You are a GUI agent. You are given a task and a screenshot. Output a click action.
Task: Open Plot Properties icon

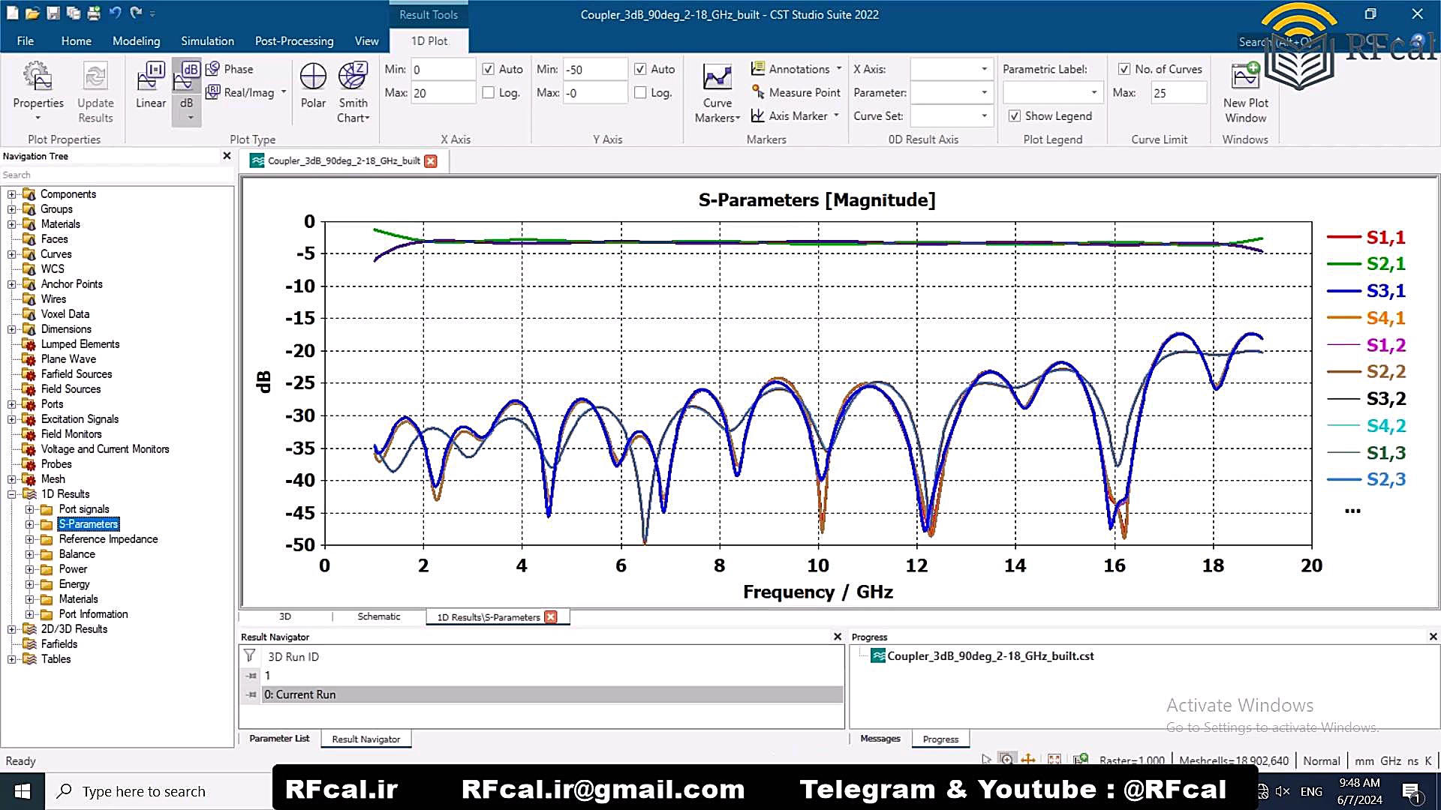coord(38,79)
